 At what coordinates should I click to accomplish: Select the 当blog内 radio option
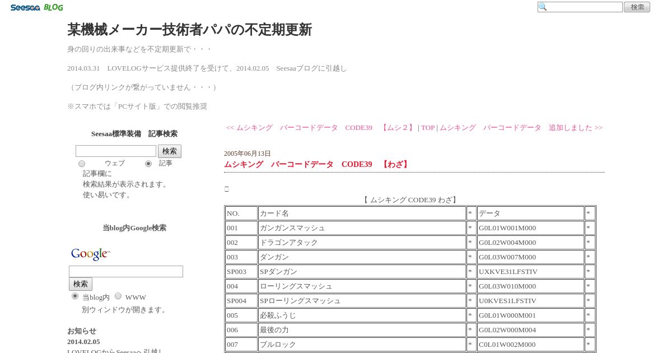75,296
